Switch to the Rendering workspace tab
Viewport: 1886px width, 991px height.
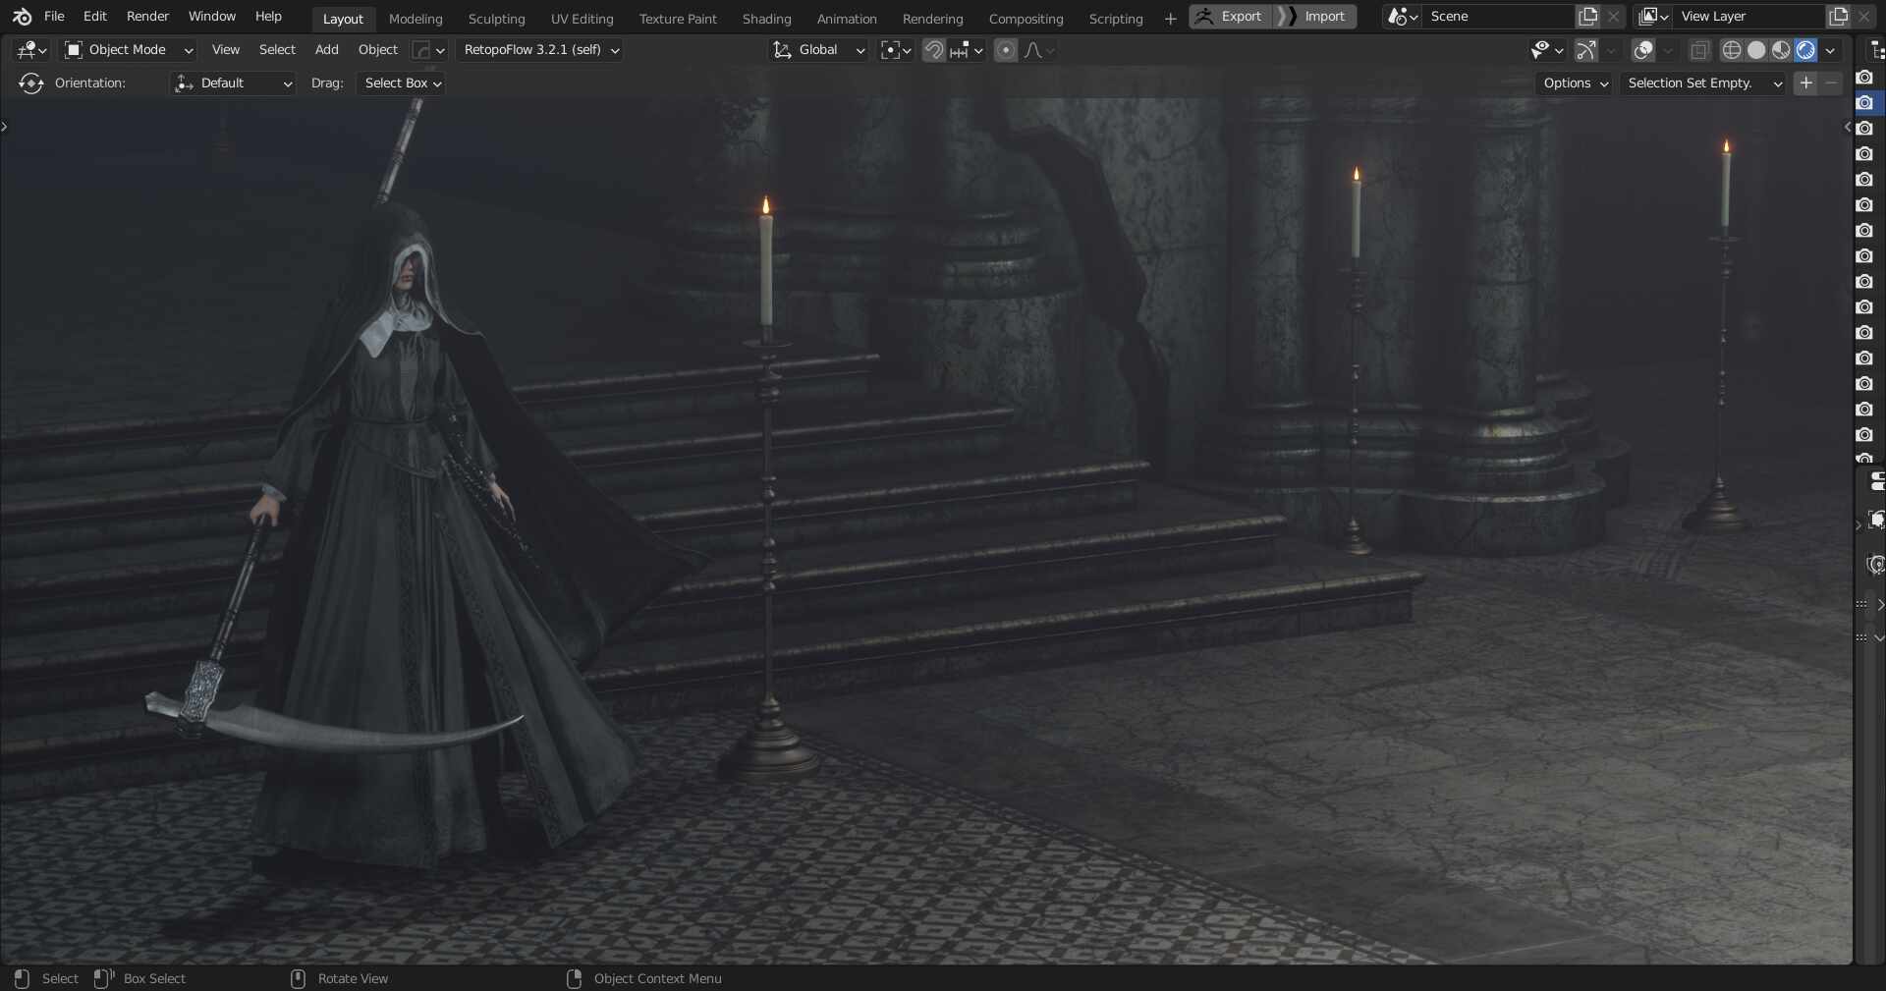click(933, 19)
